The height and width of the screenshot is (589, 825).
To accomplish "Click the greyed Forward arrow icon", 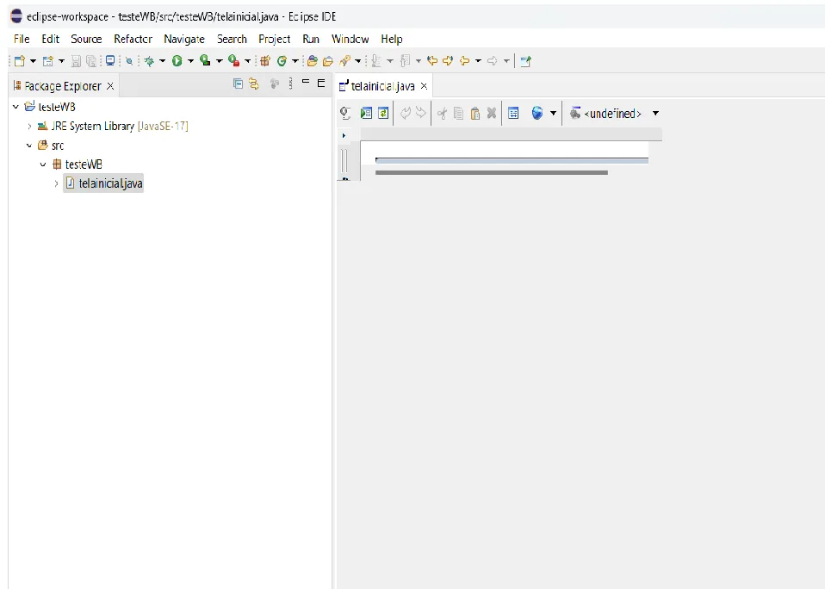I will click(493, 61).
